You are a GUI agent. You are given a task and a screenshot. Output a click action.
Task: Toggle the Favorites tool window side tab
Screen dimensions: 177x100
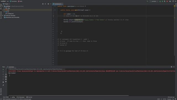[x=1, y=92]
